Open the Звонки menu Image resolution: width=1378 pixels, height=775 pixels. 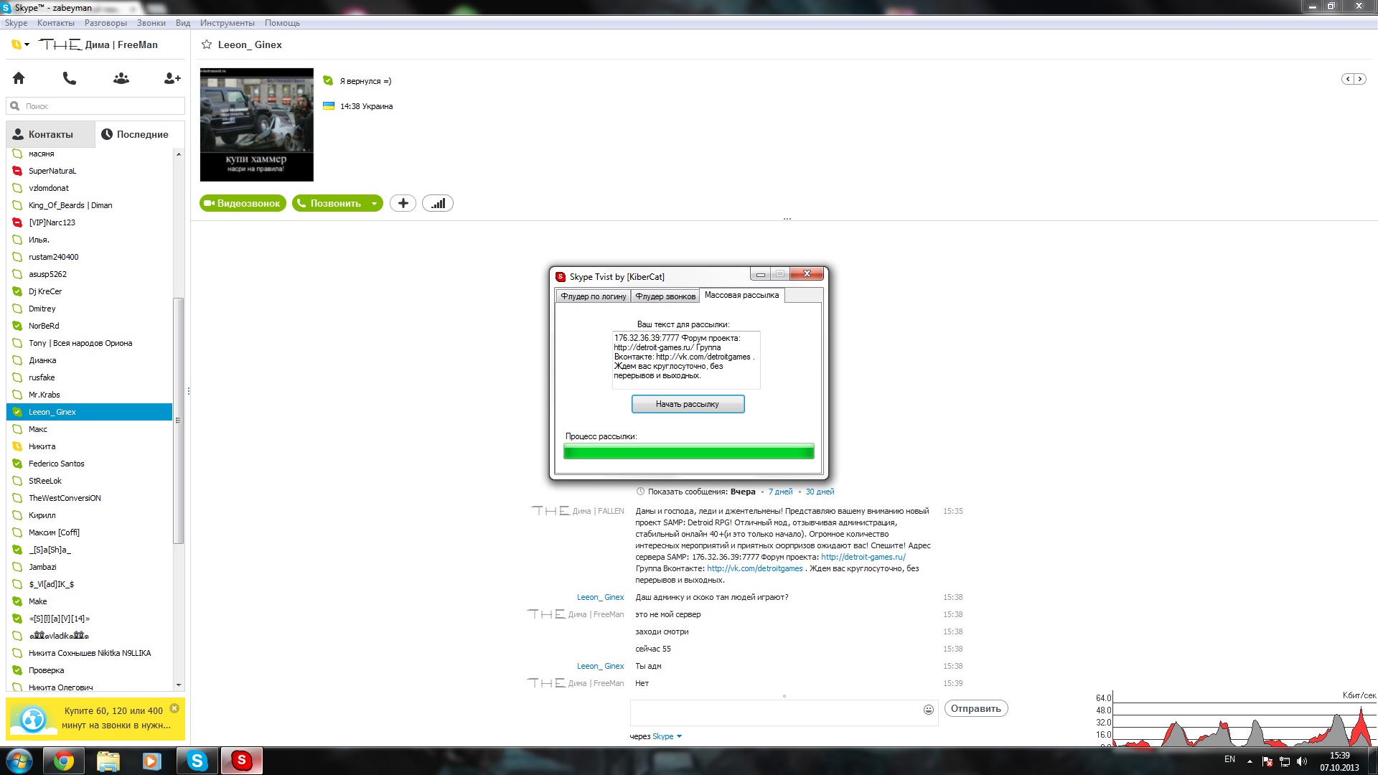tap(151, 23)
